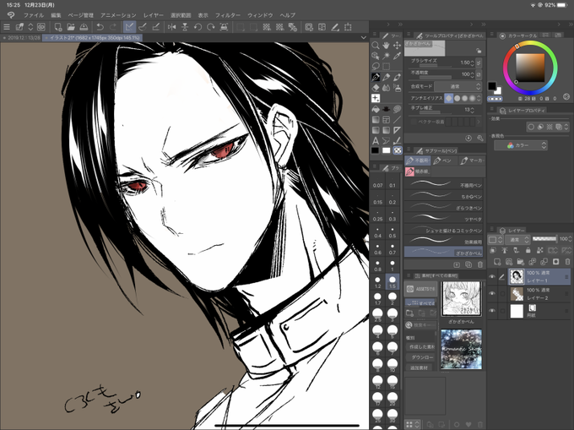Open brush size dynamics dropdown button

[x=479, y=63]
